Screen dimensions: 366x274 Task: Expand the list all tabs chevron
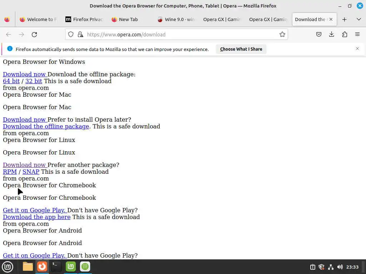(x=359, y=19)
